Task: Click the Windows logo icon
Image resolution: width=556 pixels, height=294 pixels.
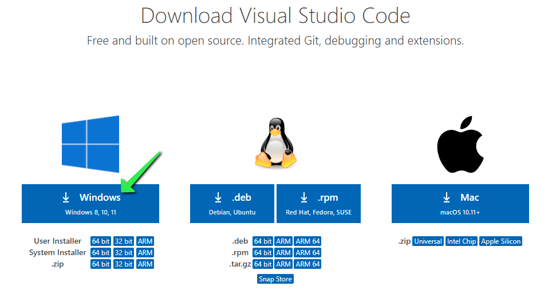Action: pyautogui.click(x=90, y=144)
